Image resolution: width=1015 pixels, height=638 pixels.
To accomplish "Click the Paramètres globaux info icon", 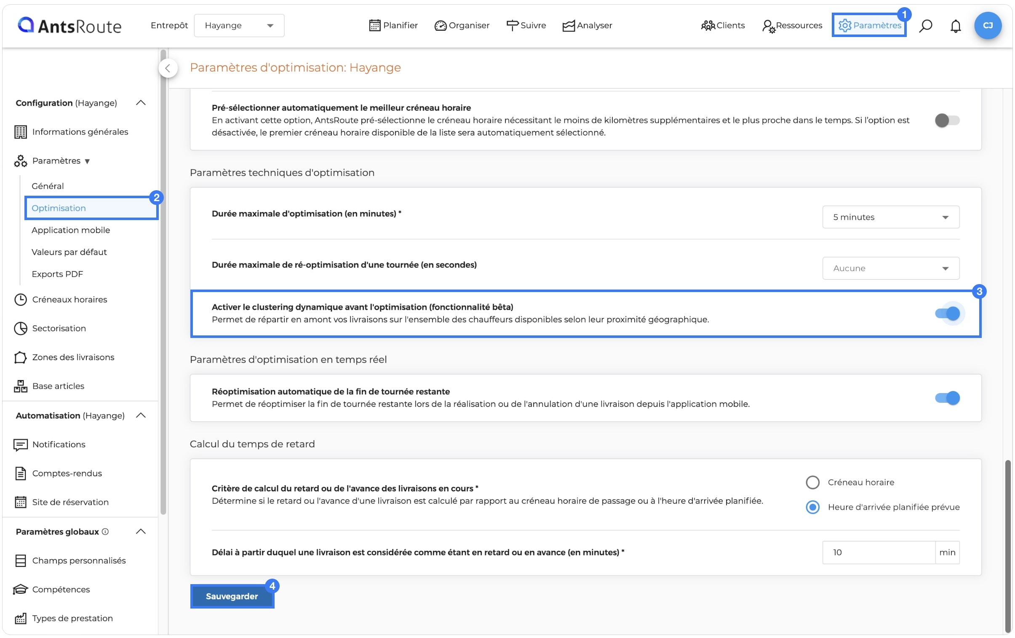I will [x=105, y=532].
